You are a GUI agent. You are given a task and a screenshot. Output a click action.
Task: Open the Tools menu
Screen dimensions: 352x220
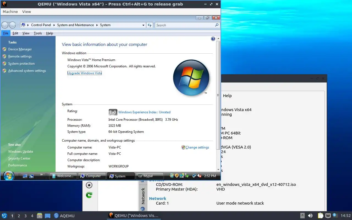tap(38, 33)
